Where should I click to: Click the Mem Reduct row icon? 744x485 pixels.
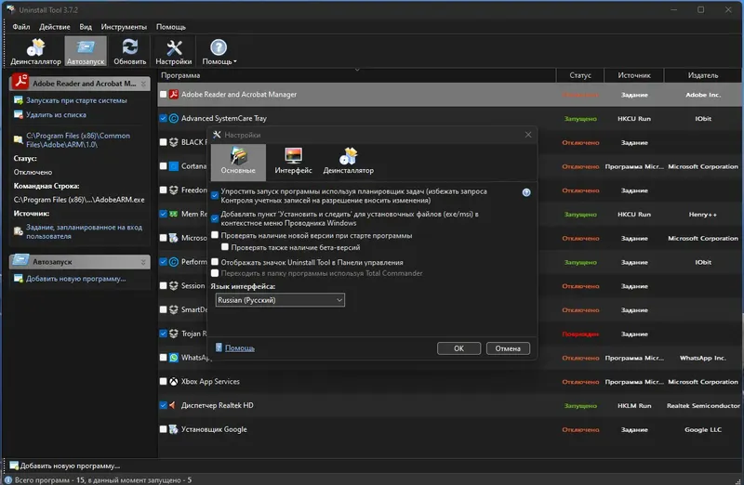pyautogui.click(x=174, y=214)
